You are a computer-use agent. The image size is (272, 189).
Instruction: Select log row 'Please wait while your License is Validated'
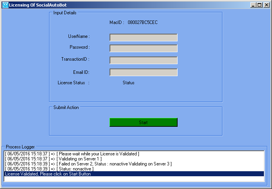(134, 154)
